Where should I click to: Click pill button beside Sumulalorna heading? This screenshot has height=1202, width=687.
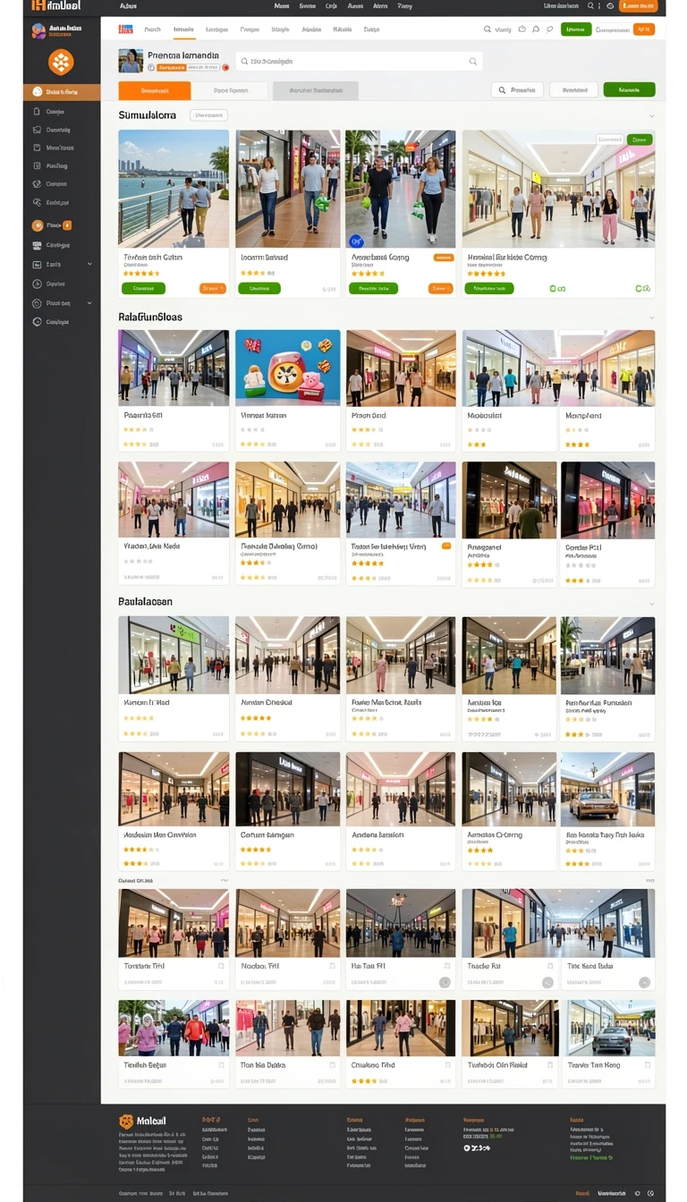(208, 114)
